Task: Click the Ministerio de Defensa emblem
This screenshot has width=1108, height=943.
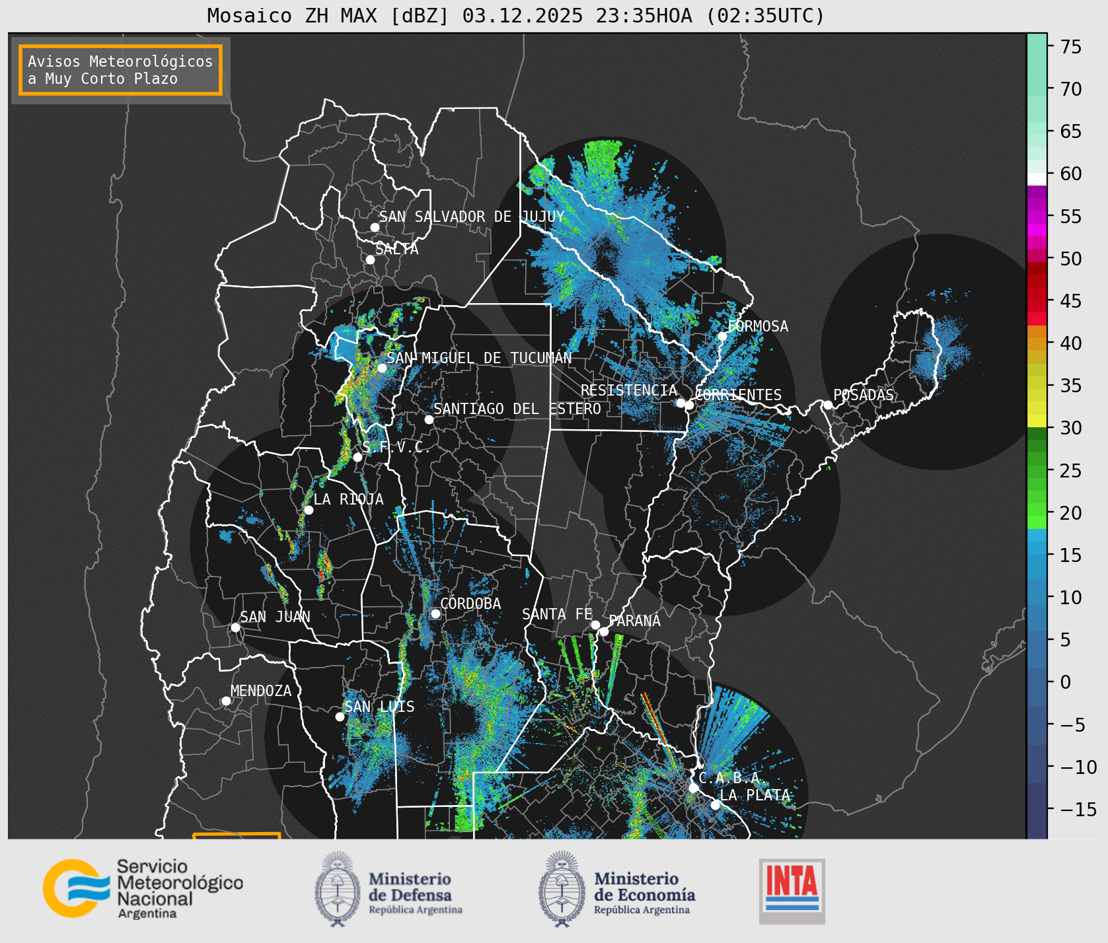Action: pos(338,889)
